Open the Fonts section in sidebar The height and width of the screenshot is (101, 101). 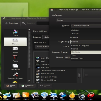click(15, 59)
